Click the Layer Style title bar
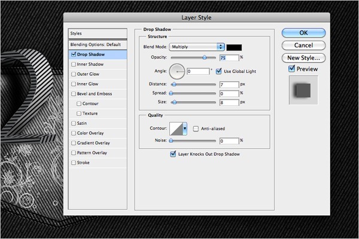Image resolution: width=359 pixels, height=239 pixels. [x=197, y=17]
